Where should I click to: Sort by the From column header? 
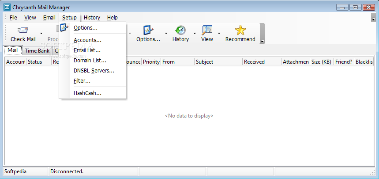click(178, 62)
